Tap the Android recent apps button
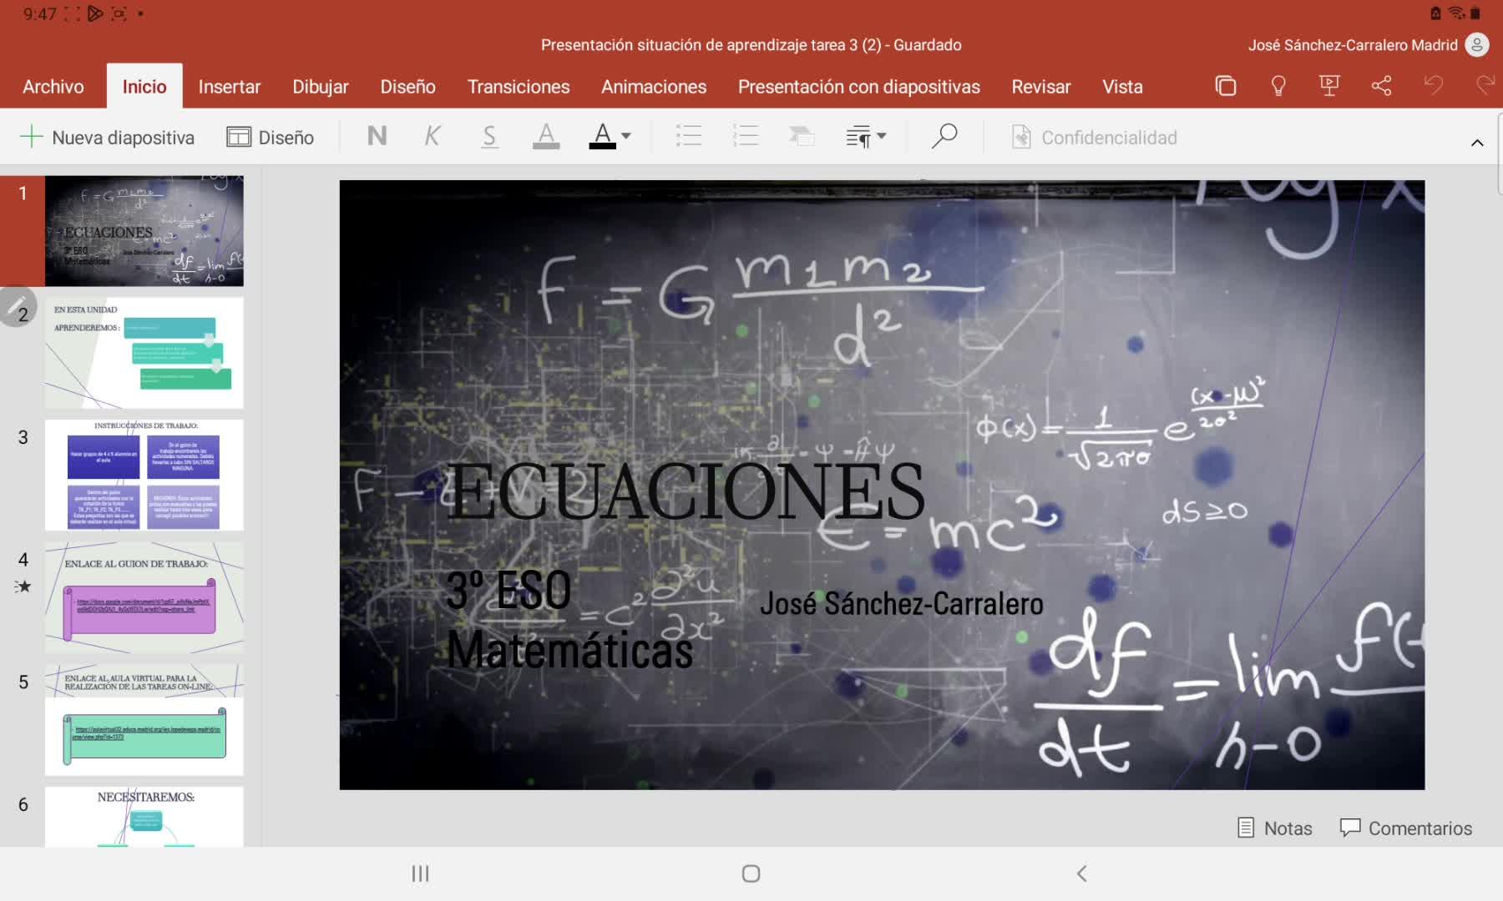The image size is (1503, 901). pos(420,873)
